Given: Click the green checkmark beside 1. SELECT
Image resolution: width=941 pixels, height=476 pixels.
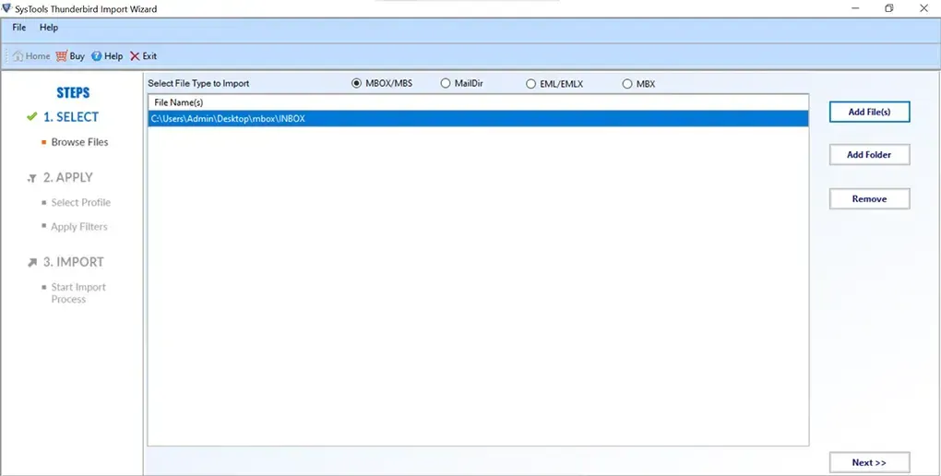Looking at the screenshot, I should point(32,117).
